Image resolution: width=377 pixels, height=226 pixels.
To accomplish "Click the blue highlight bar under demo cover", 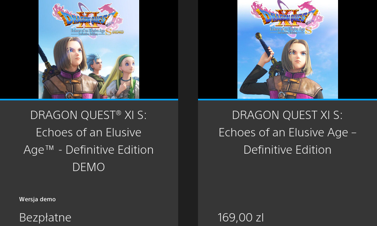I will click(x=89, y=100).
